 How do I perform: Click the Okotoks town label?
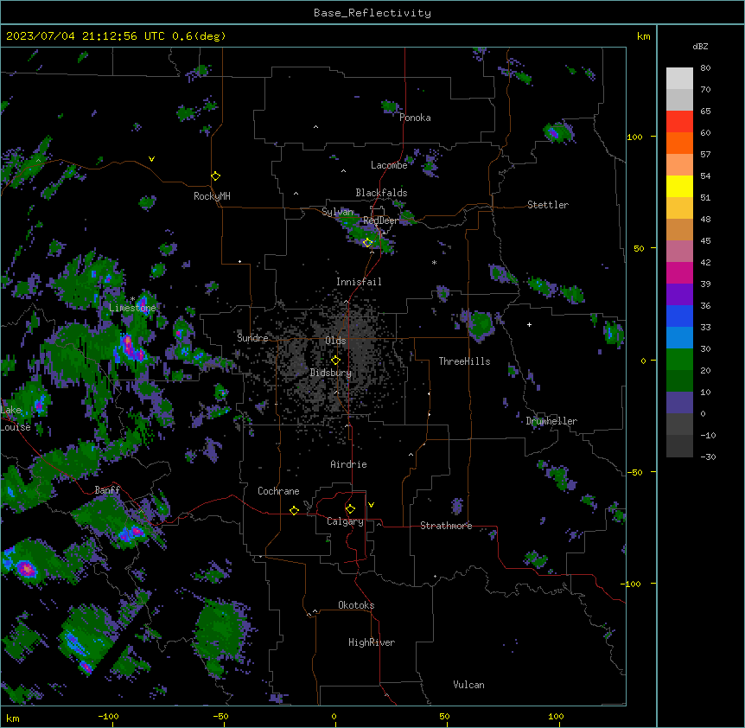pyautogui.click(x=356, y=605)
